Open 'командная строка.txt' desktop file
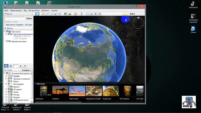The image size is (201, 113). pos(193,19)
